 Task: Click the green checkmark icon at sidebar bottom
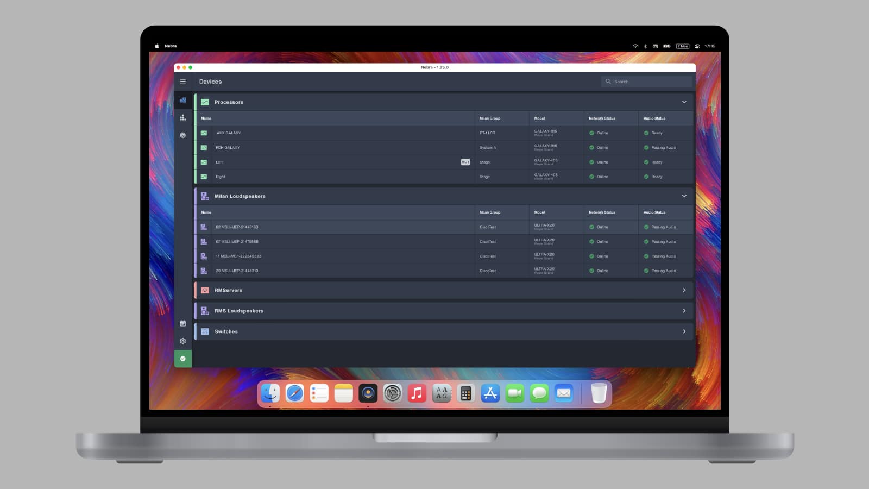(x=183, y=359)
